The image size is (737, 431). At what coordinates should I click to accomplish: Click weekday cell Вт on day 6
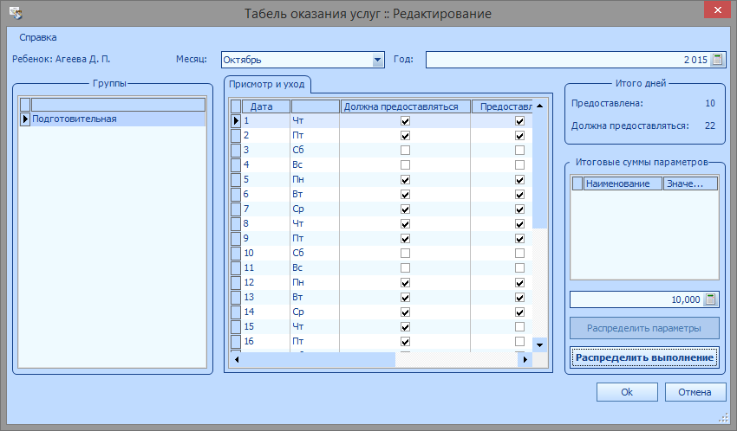pyautogui.click(x=315, y=194)
